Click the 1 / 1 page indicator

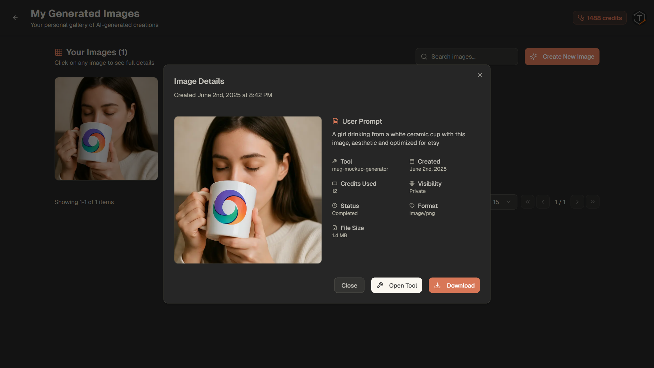tap(560, 202)
